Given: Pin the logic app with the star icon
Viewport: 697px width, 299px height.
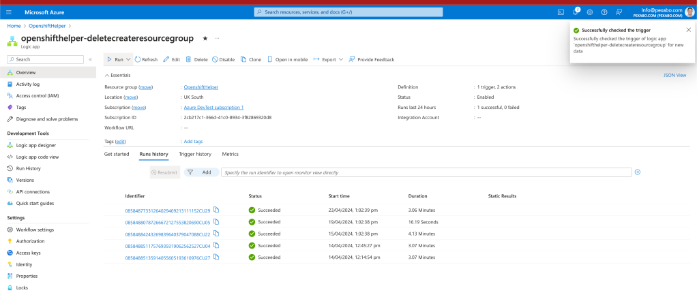Looking at the screenshot, I should coord(205,39).
